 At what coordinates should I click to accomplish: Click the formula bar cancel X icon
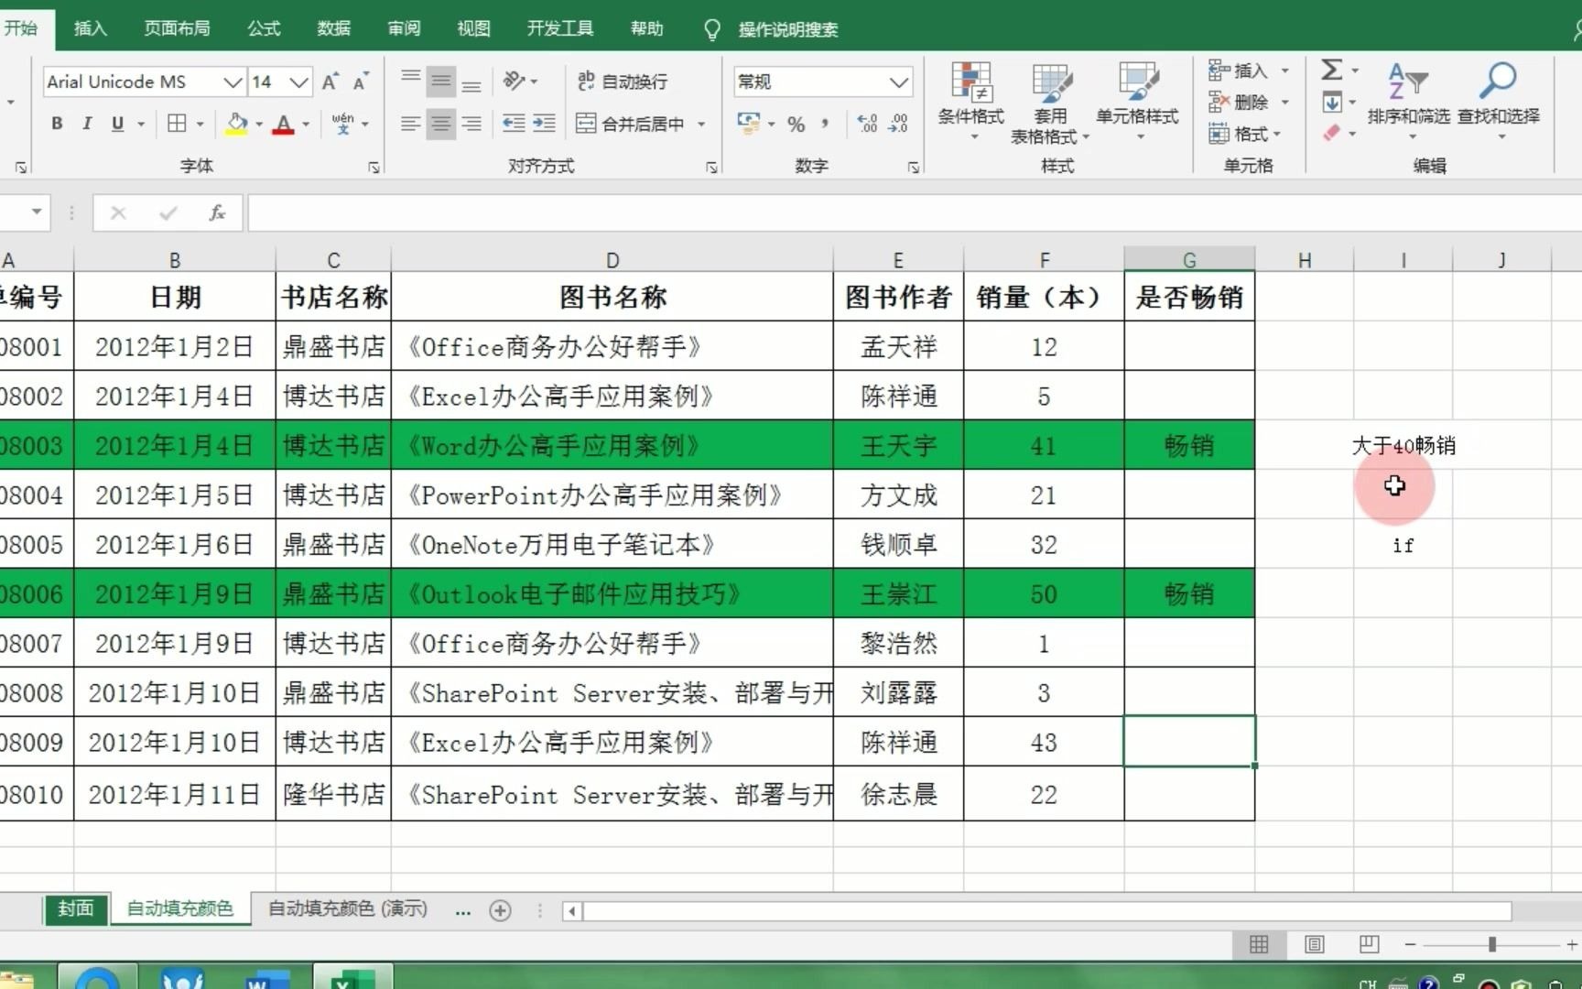(x=118, y=213)
